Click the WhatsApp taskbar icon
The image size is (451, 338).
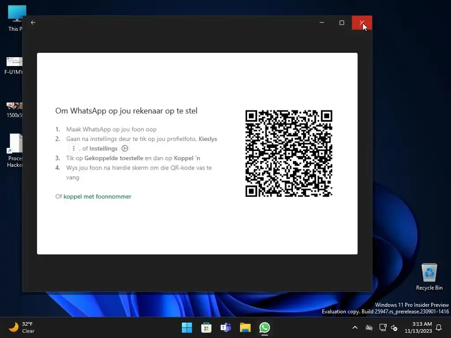tap(265, 327)
